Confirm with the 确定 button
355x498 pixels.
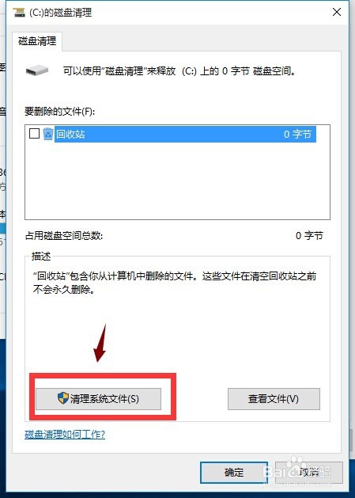[x=234, y=473]
